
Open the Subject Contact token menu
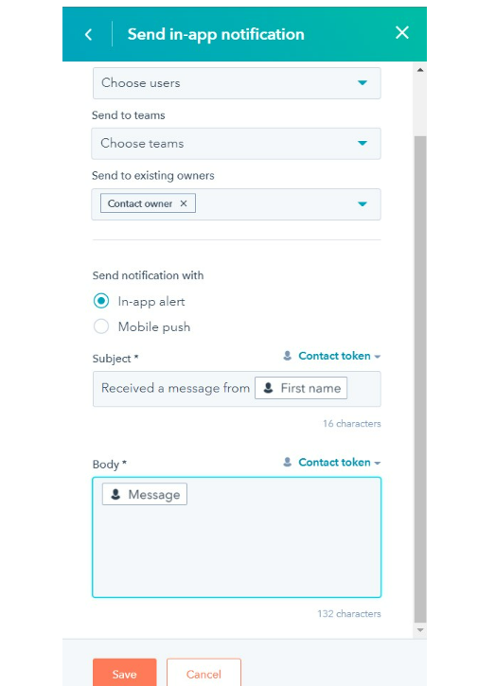(339, 356)
